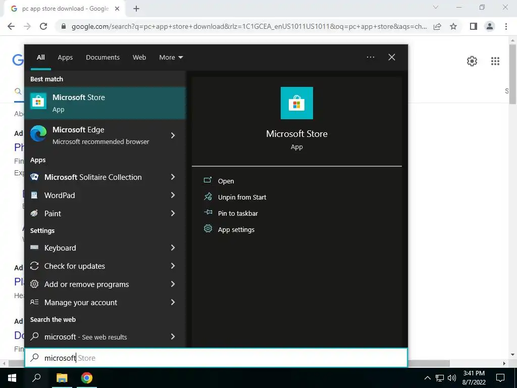Switch to Chrome from the taskbar
The width and height of the screenshot is (517, 388).
tap(87, 378)
